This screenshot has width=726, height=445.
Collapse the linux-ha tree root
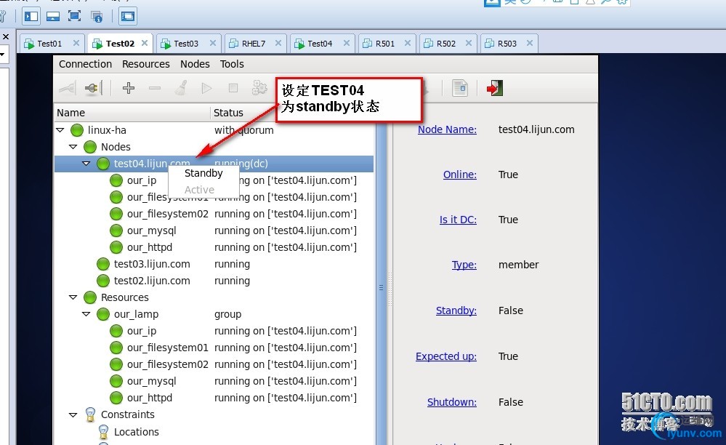coord(60,130)
